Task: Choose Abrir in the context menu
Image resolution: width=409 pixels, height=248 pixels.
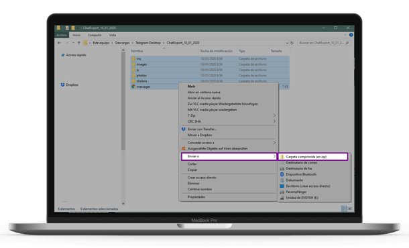Action: [x=191, y=86]
